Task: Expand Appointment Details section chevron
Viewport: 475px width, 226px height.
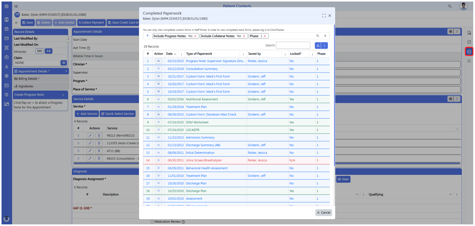Action: (x=66, y=71)
